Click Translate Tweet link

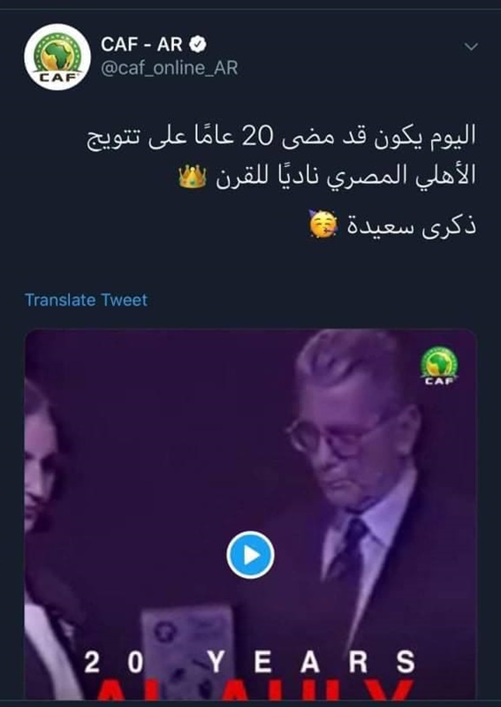pos(86,300)
